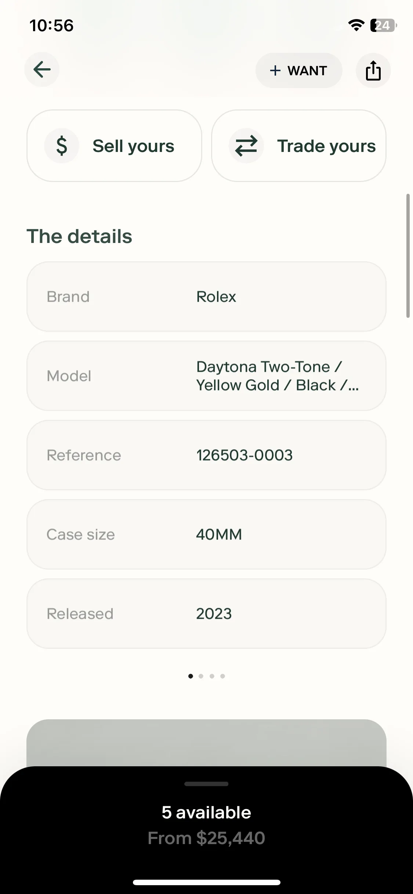Jump to second details page dot
413x894 pixels.
[201, 676]
